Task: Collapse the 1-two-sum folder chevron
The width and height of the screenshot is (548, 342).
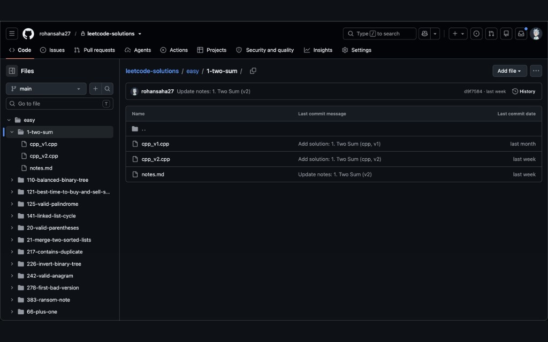Action: pyautogui.click(x=12, y=132)
